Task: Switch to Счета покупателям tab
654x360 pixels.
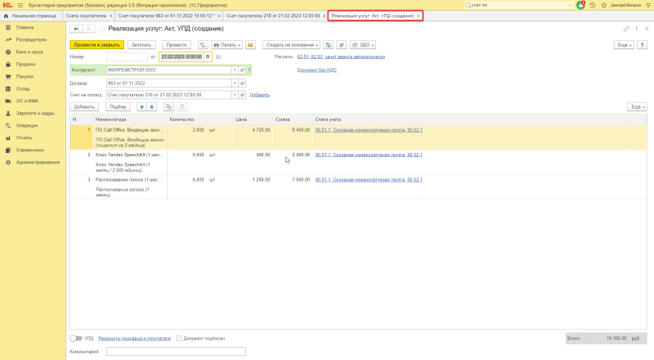Action: tap(86, 16)
